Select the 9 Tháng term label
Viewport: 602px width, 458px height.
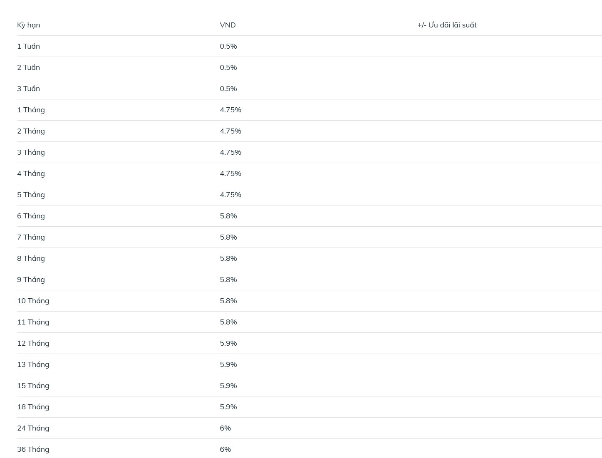tap(31, 280)
